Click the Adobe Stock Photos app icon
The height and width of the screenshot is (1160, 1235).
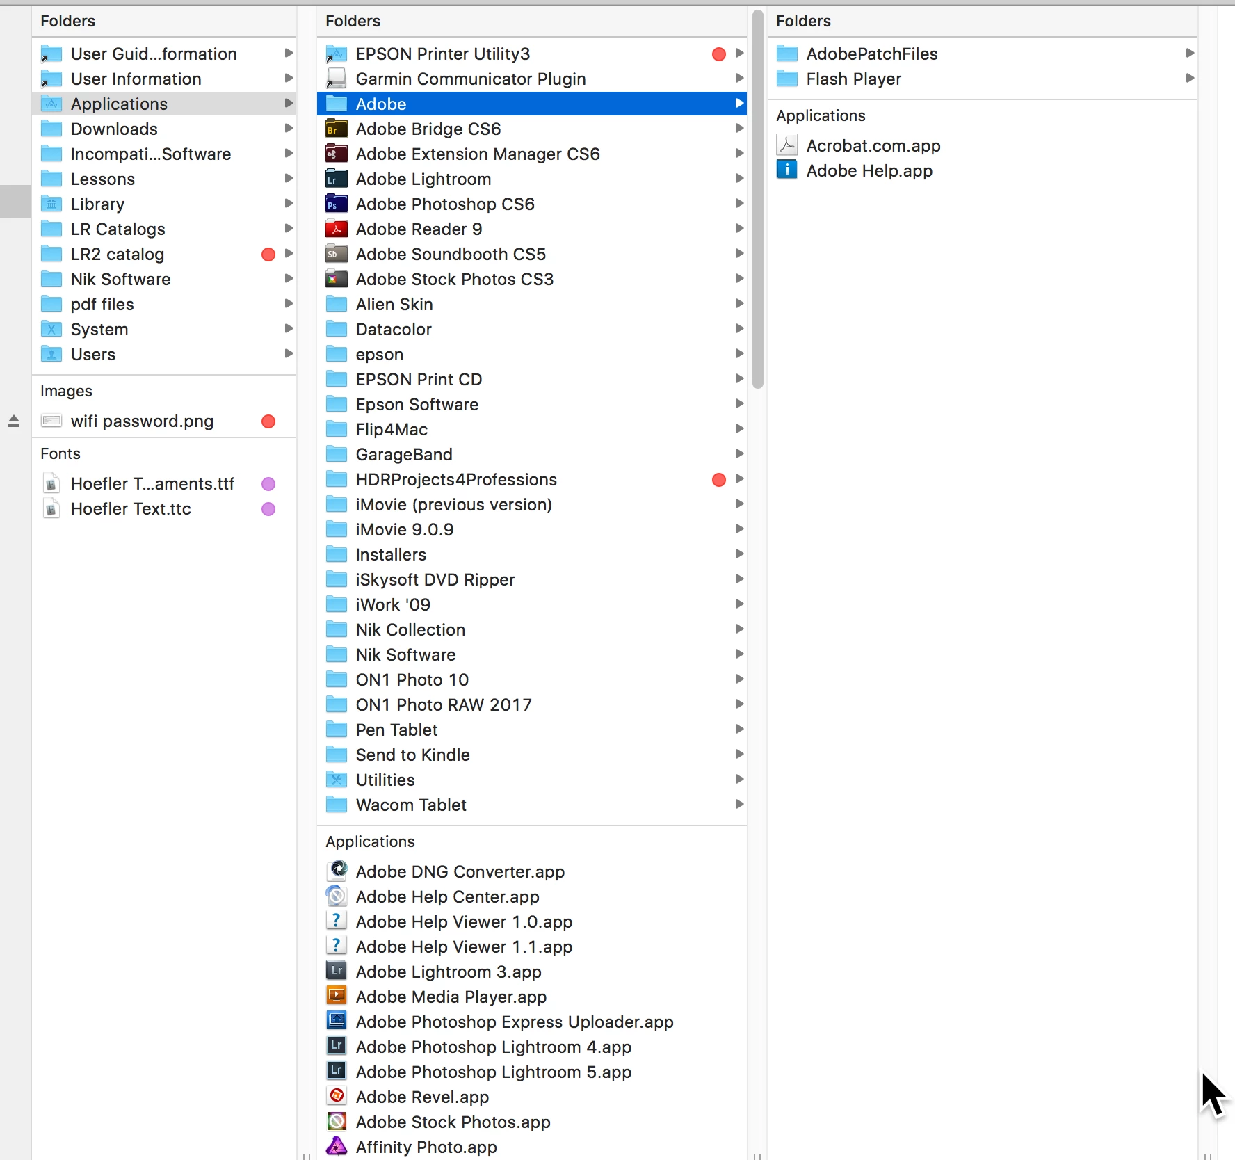pos(337,1121)
